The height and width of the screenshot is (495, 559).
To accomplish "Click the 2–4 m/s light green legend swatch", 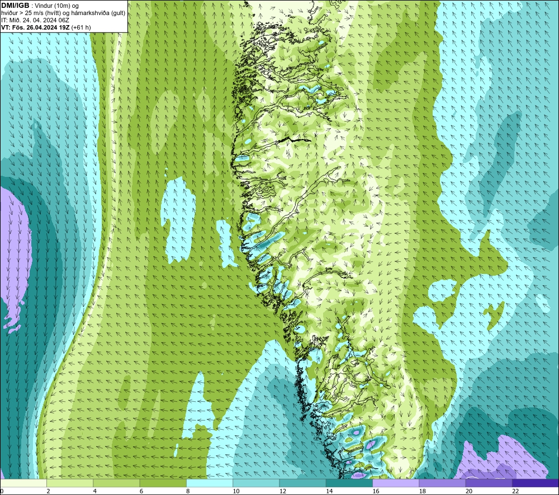I will pyautogui.click(x=70, y=483).
